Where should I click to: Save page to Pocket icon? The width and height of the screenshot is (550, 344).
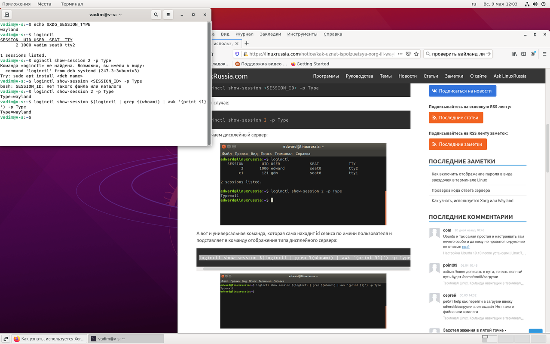point(408,54)
